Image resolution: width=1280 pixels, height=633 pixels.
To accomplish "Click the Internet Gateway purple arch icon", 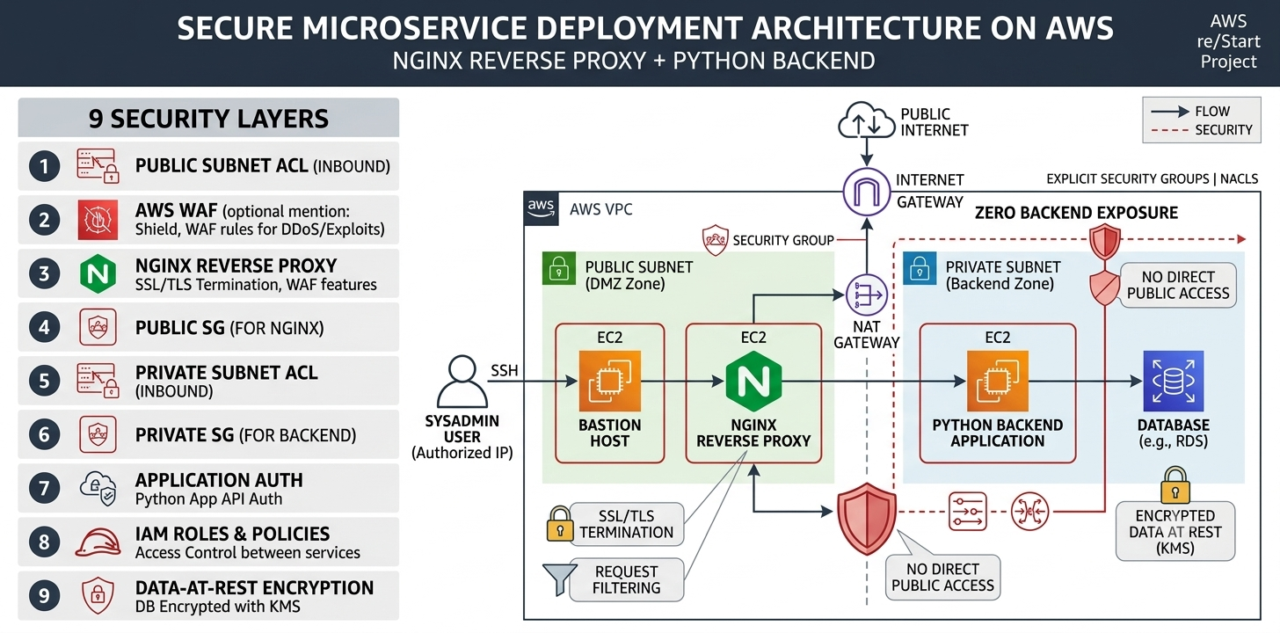I will 867,191.
